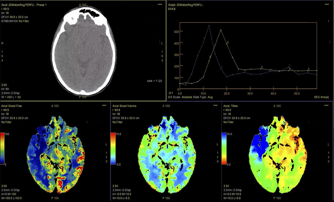Select the TMax color scale bar
Image resolution: width=334 pixels, height=202 pixels.
(225, 149)
